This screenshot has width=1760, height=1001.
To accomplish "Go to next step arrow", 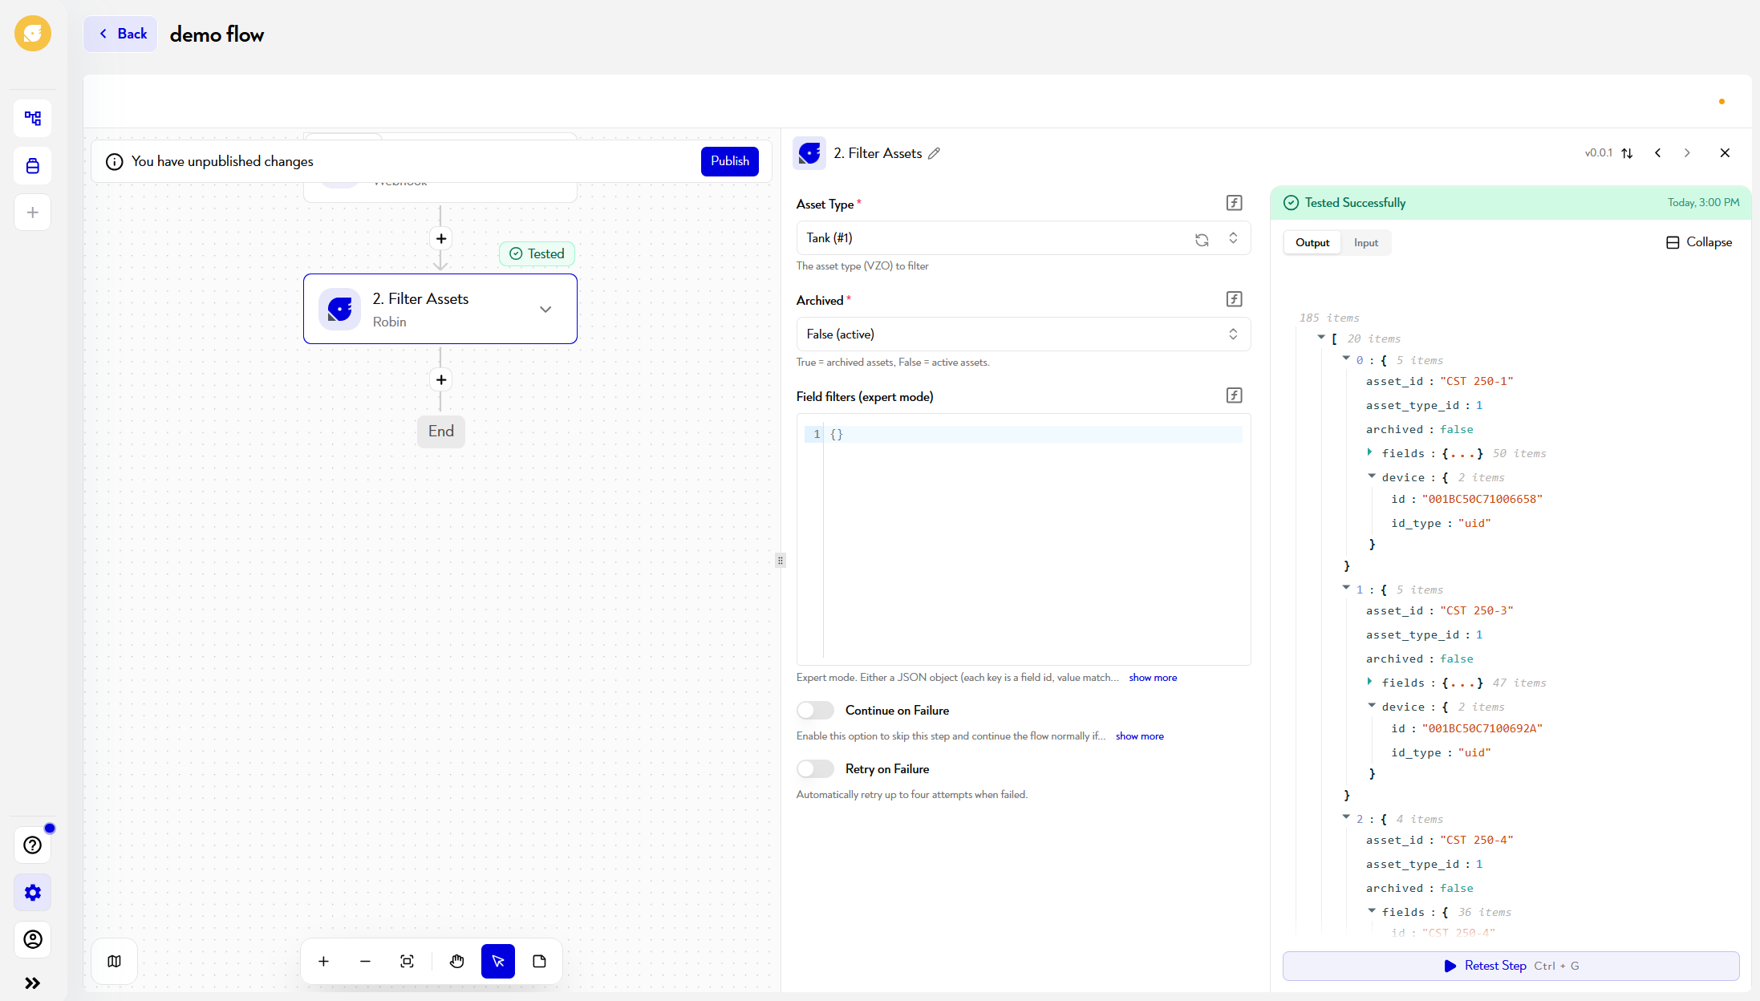I will tap(1687, 153).
